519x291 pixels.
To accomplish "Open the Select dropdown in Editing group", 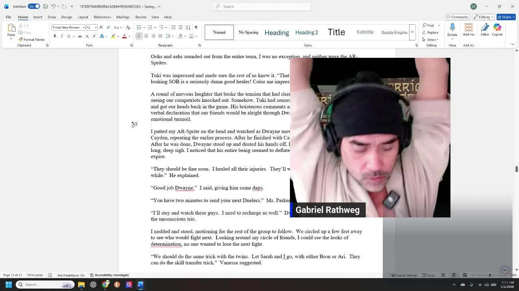I will pos(430,39).
